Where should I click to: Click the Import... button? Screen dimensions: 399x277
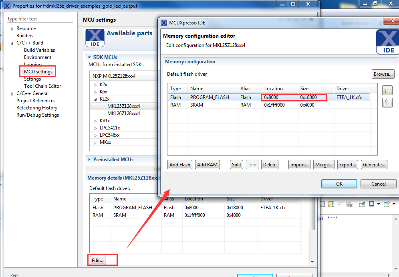[x=299, y=165]
